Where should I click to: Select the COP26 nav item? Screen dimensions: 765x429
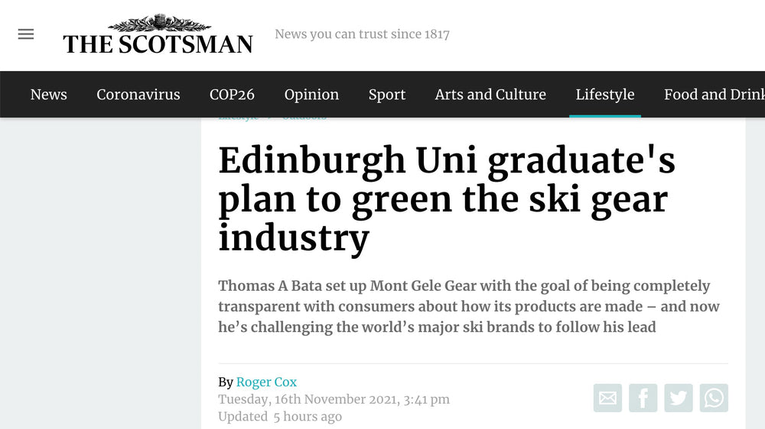(232, 95)
